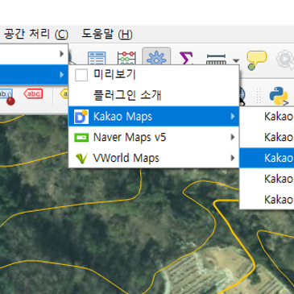
Task: Click the red abc label tool
Action: pos(33,93)
